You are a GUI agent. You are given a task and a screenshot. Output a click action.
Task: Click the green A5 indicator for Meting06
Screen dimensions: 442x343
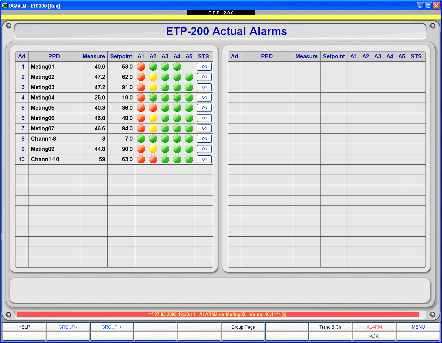tap(189, 118)
